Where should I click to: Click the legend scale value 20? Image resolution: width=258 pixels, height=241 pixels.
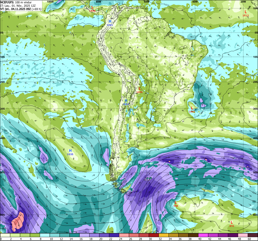tap(101, 239)
